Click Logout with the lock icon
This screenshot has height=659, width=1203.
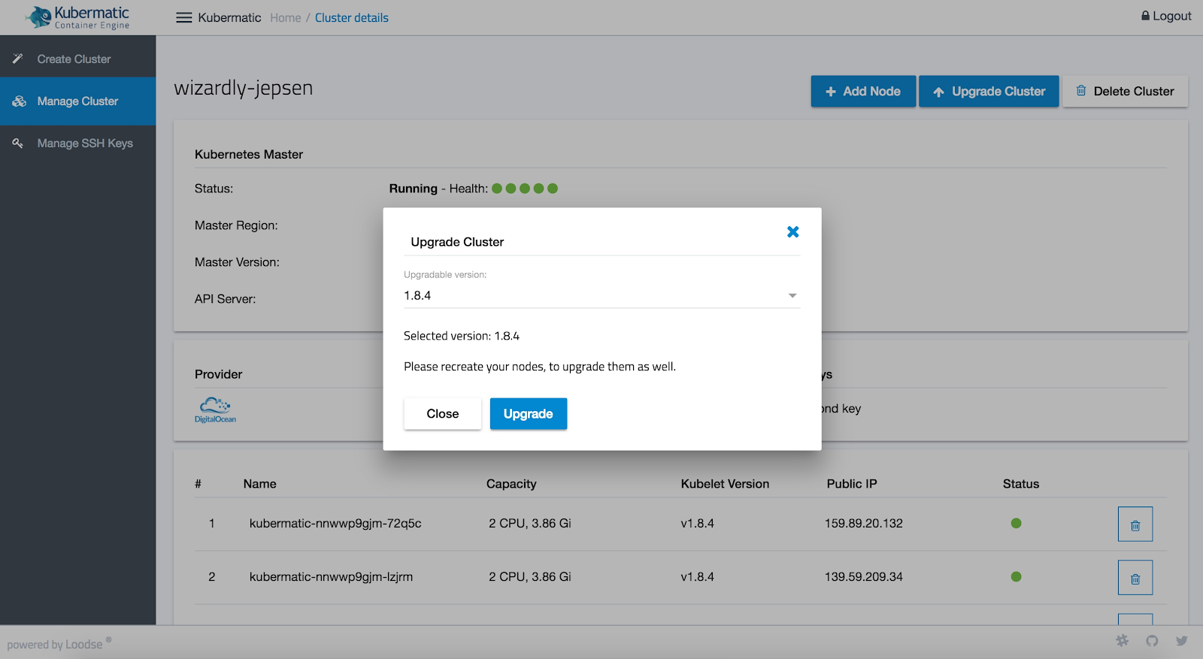1166,16
